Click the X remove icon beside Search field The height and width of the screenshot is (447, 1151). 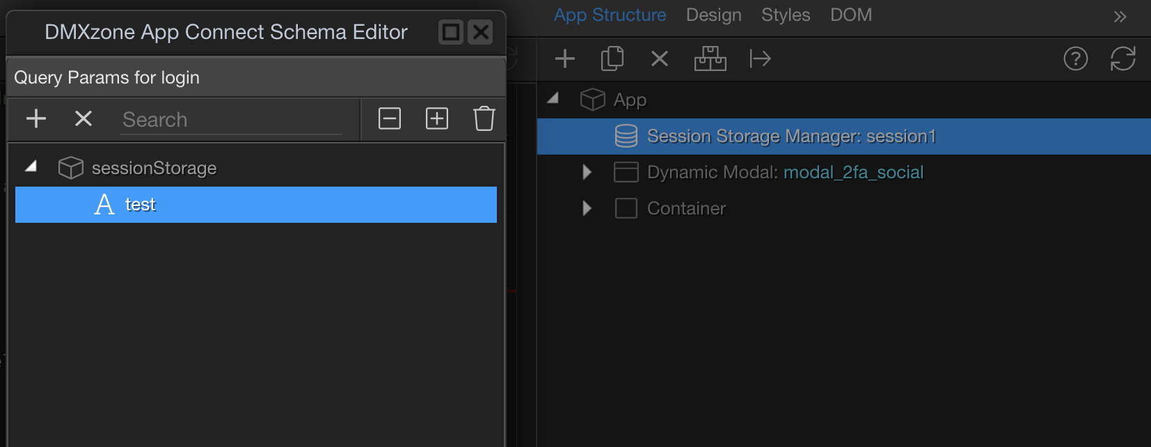(x=84, y=119)
